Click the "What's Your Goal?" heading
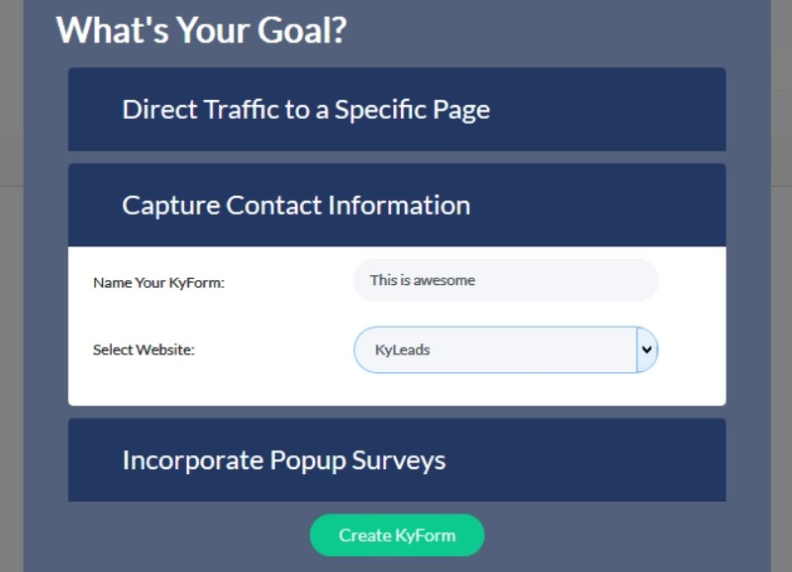792x572 pixels. click(x=201, y=30)
